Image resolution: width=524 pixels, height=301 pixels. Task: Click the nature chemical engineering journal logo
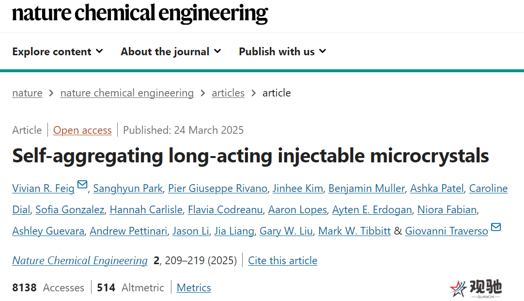click(x=140, y=13)
